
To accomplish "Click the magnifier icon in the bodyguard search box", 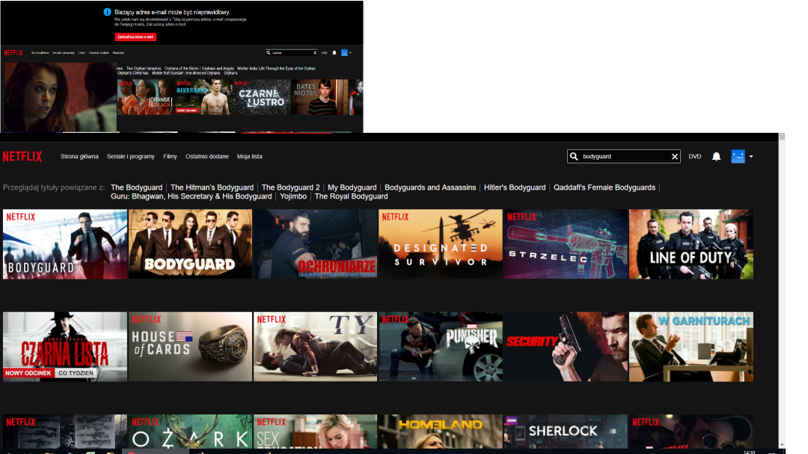I will (574, 157).
